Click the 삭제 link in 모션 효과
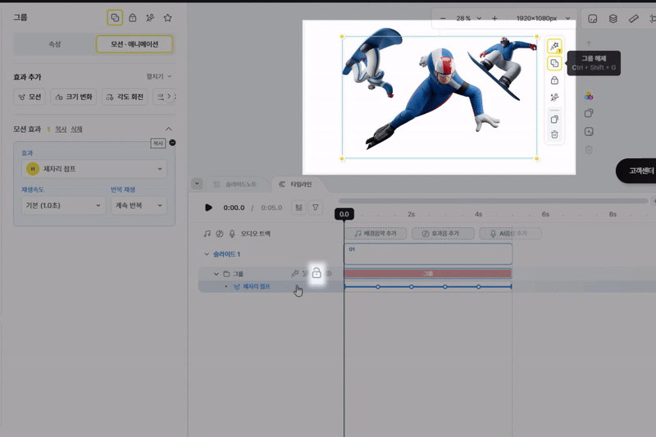 76,129
